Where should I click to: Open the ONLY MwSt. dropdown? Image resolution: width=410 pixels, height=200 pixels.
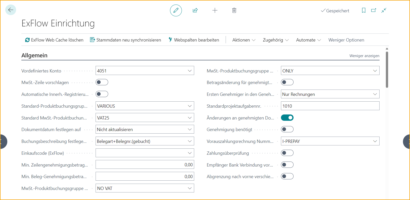point(375,71)
